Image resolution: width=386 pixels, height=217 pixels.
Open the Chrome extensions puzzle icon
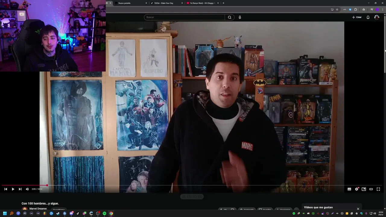click(x=356, y=9)
